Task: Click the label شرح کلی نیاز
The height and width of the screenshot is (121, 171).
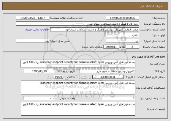Action: [x=157, y=64]
